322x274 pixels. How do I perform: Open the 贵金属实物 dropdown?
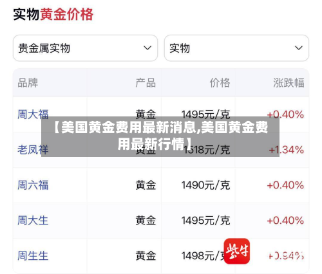click(x=85, y=48)
